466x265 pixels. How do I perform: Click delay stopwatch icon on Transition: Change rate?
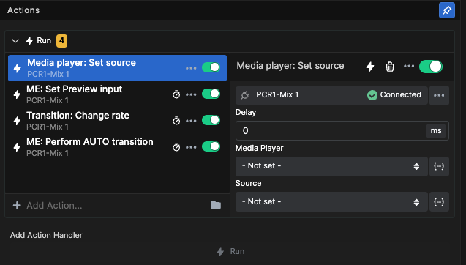point(176,121)
